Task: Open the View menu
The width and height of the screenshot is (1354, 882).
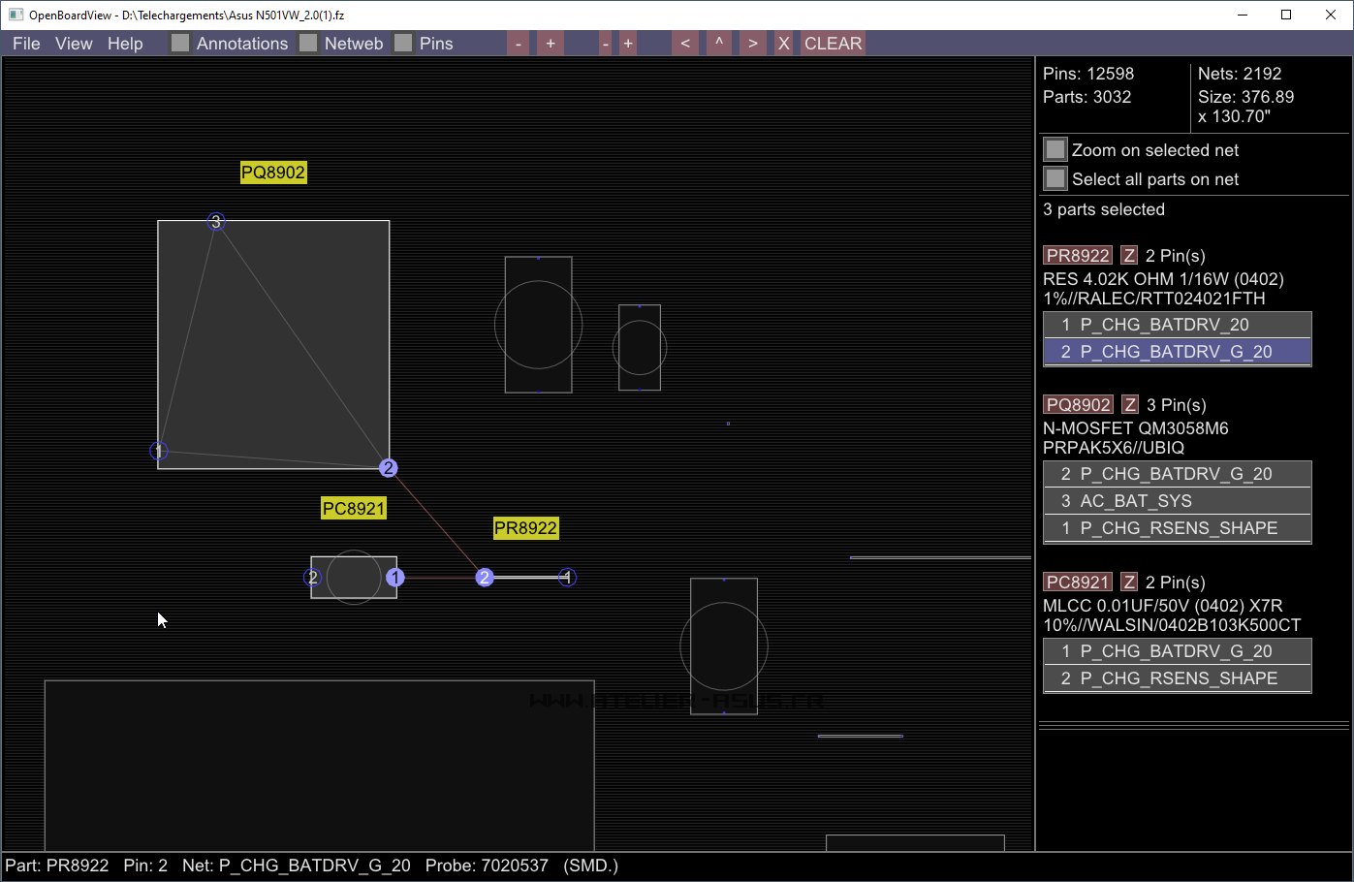Action: (x=74, y=44)
